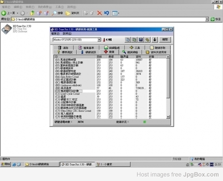Open the File menu in HD Tune
The height and width of the screenshot is (181, 223).
click(55, 34)
